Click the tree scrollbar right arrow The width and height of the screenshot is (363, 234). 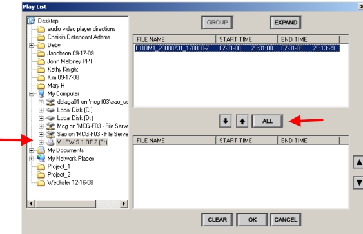[x=124, y=204]
